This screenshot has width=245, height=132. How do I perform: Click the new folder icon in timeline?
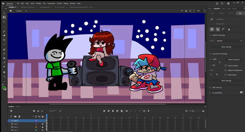pos(15,117)
